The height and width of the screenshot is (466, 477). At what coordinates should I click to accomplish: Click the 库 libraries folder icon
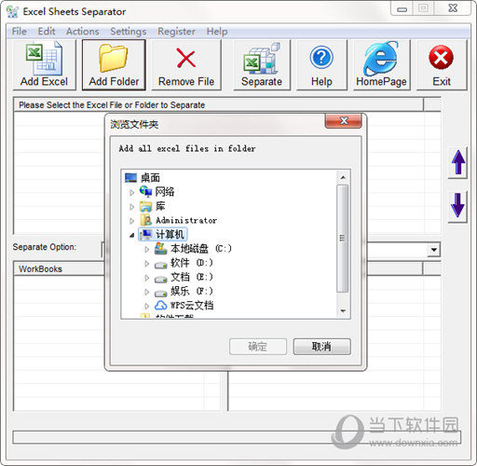(145, 206)
